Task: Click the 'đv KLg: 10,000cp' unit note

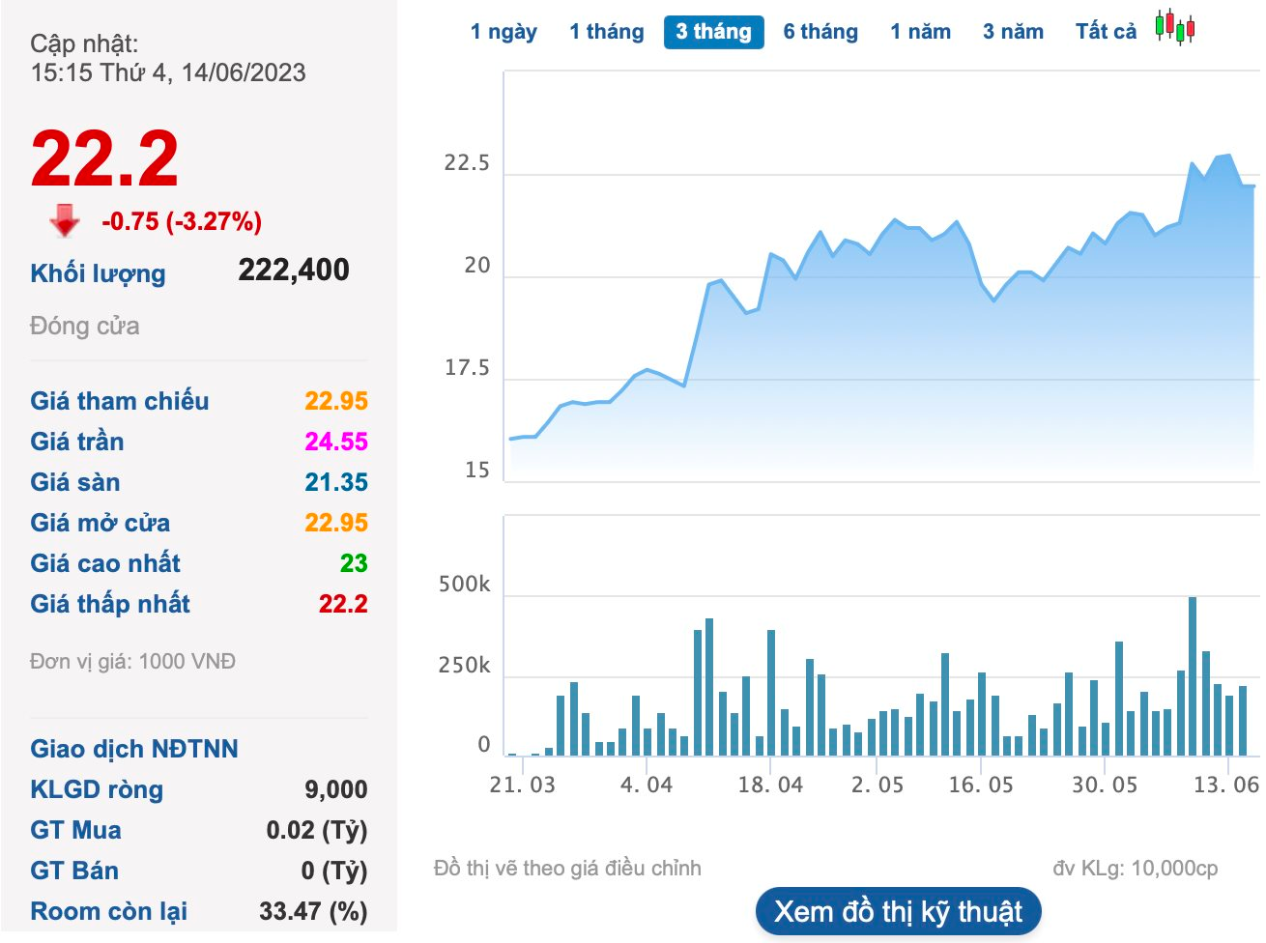Action: click(1136, 869)
